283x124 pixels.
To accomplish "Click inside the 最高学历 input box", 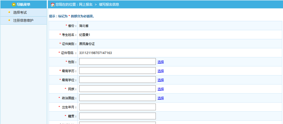I will coord(117,71).
